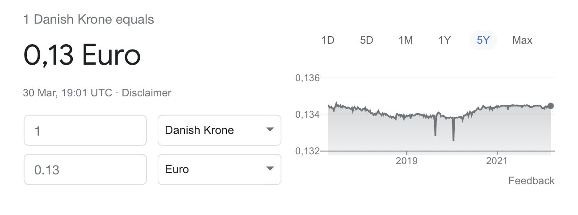Click the converted amount field showing 0.13

pyautogui.click(x=85, y=170)
